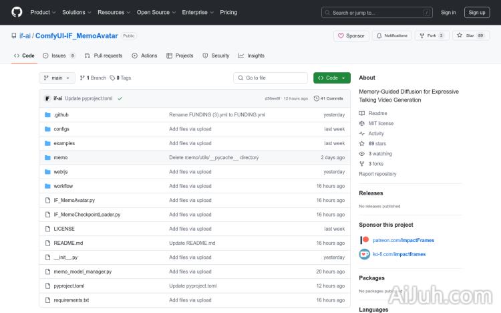Expand the main branch dropdown
The height and width of the screenshot is (313, 501).
tap(57, 78)
